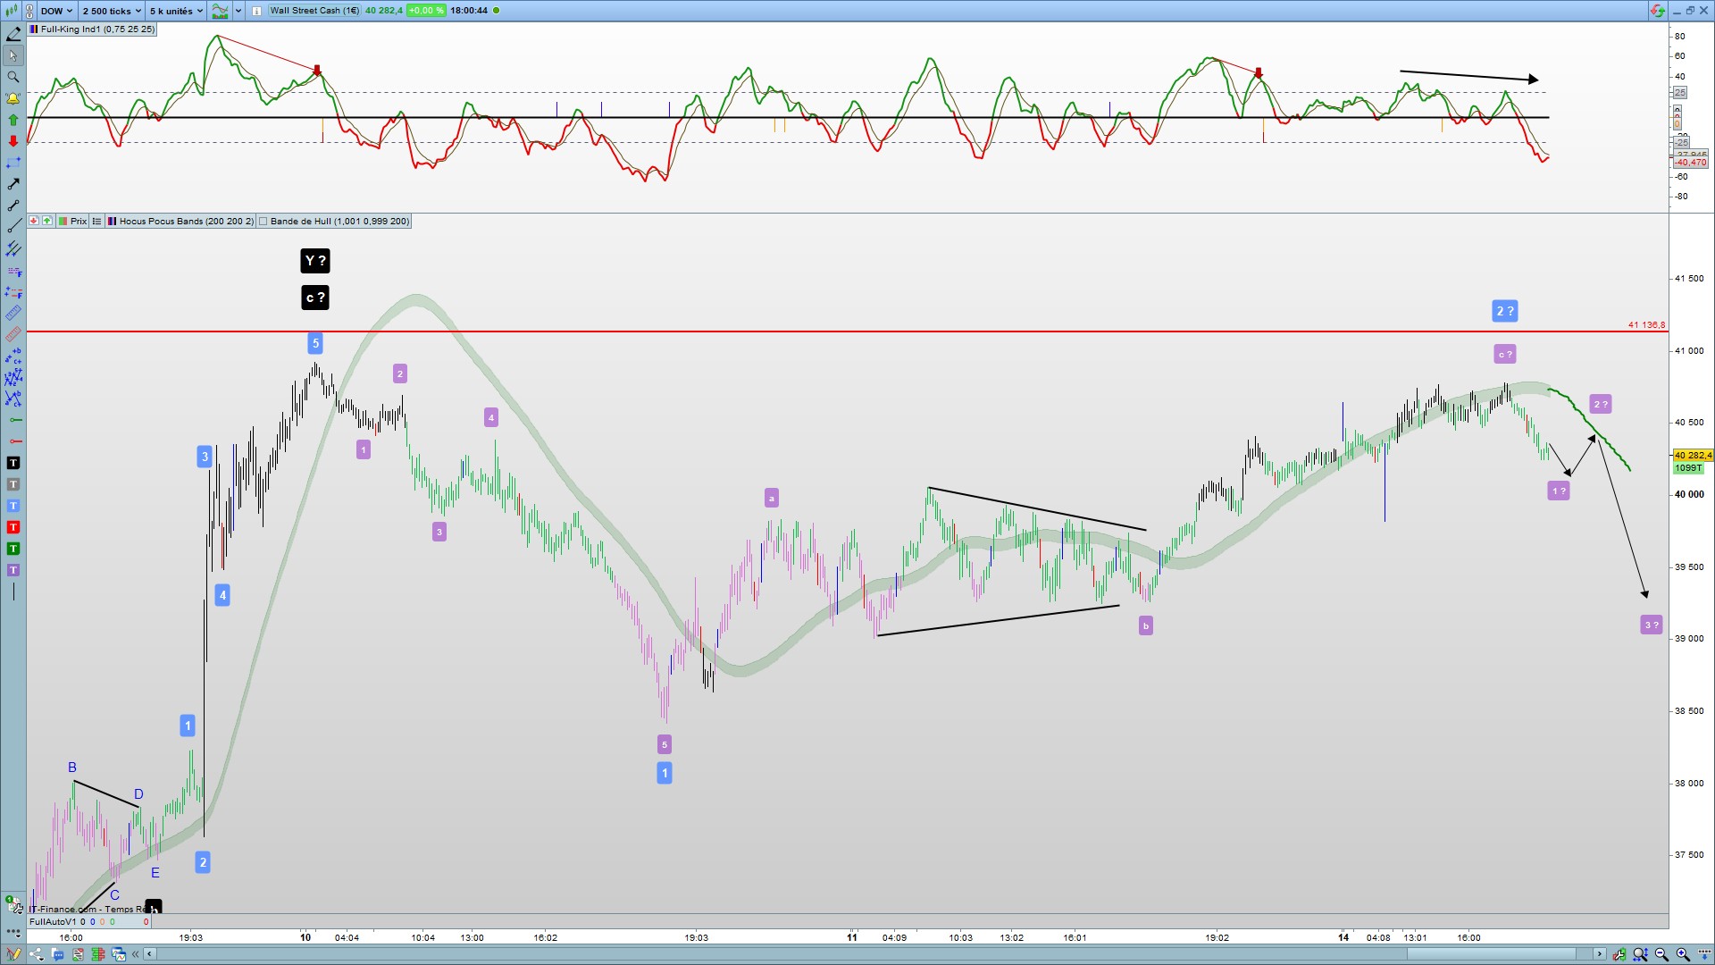Open the DOW instrument dropdown
This screenshot has width=1715, height=965.
(57, 11)
